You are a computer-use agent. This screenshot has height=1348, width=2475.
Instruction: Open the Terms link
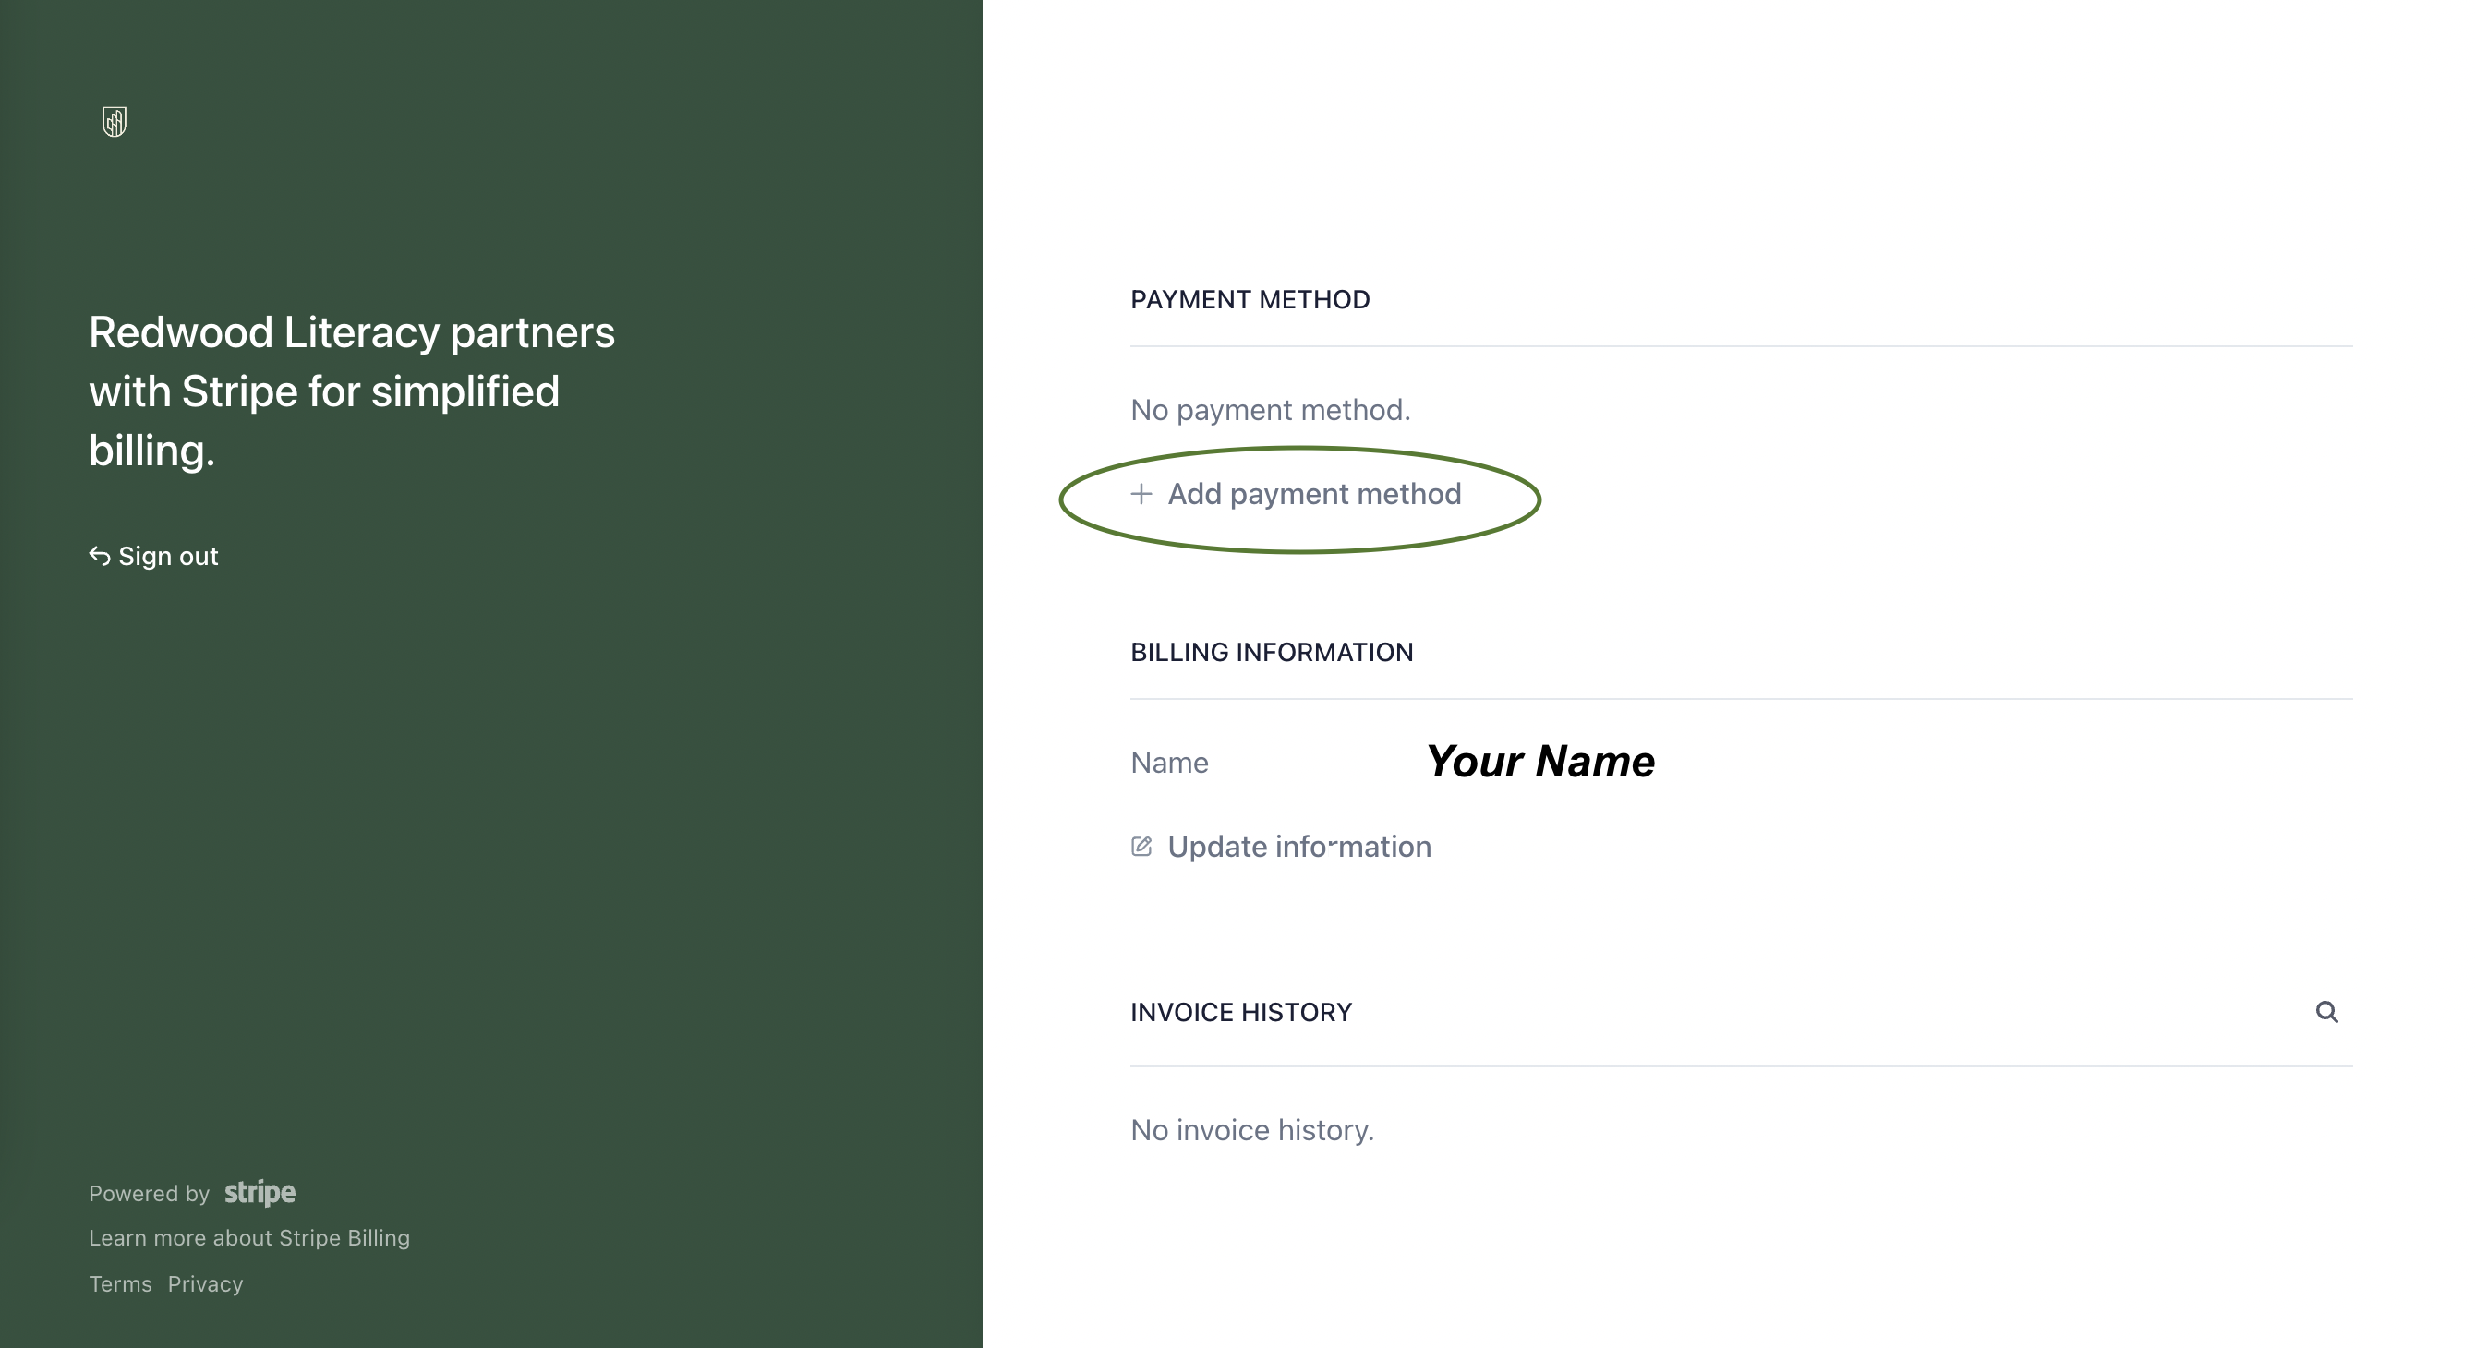pyautogui.click(x=120, y=1283)
